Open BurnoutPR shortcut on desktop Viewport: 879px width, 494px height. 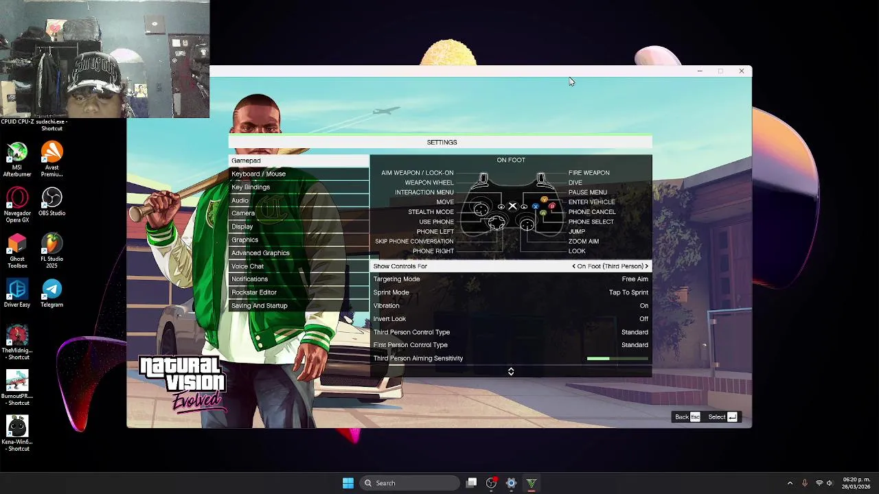pyautogui.click(x=17, y=388)
